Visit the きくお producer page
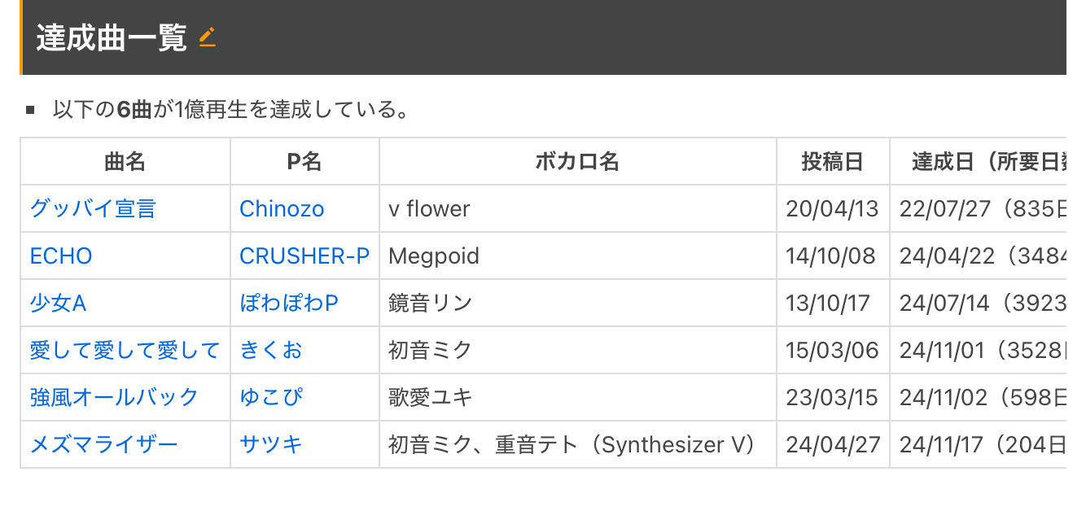Image resolution: width=1086 pixels, height=511 pixels. [271, 351]
